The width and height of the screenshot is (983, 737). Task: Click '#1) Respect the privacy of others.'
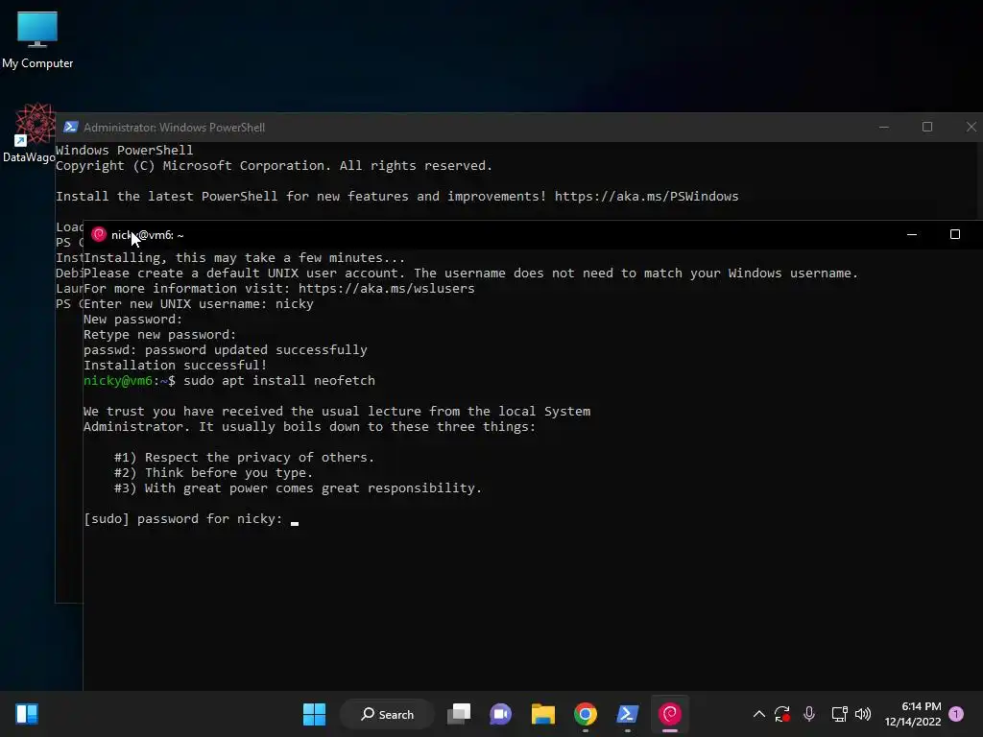point(244,458)
